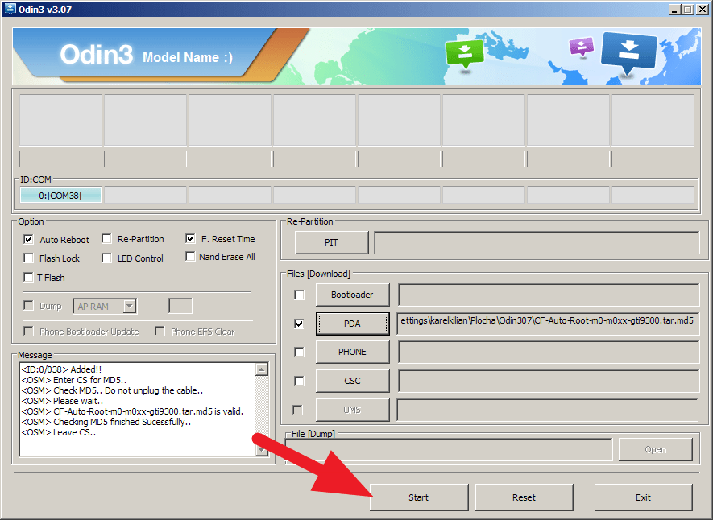The width and height of the screenshot is (713, 520).
Task: Enable Nand Erase All
Action: 190,257
